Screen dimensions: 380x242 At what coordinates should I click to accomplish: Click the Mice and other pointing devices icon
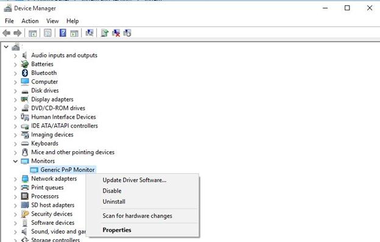click(25, 152)
